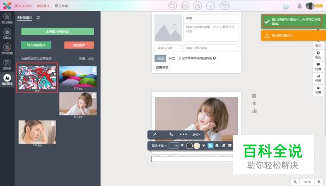
Task: Click the open folder icon in top toolbar
Action: tap(172, 6)
